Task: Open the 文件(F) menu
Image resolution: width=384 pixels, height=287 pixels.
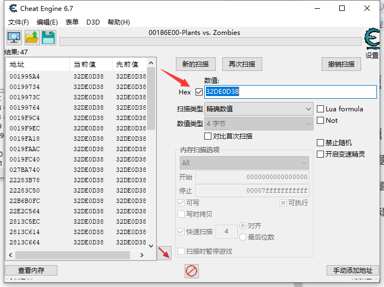Action: [19, 22]
